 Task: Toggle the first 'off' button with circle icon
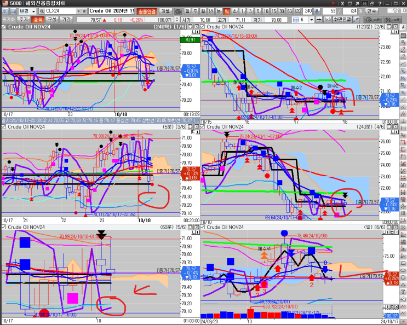pyautogui.click(x=372, y=20)
